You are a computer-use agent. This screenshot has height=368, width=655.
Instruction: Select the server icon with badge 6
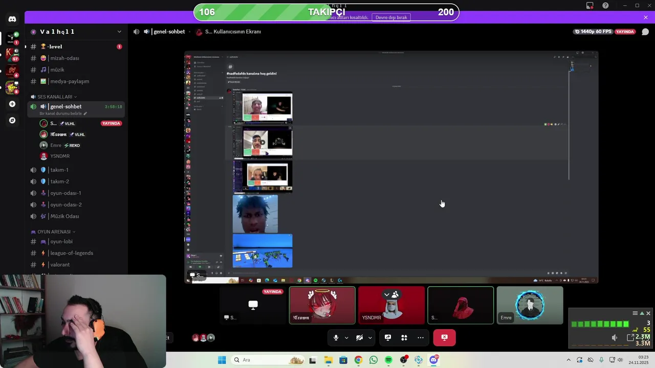pos(12,71)
